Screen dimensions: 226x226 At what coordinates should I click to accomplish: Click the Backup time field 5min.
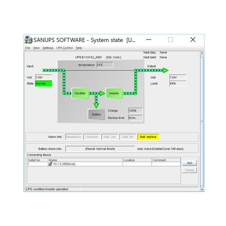click(x=135, y=118)
